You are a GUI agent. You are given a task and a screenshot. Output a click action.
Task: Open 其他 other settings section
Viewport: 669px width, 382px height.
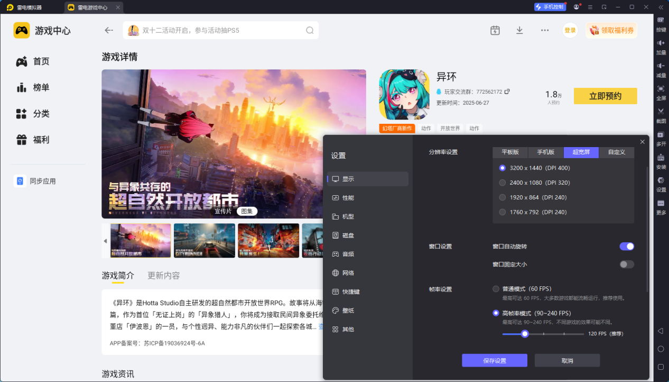coord(368,329)
